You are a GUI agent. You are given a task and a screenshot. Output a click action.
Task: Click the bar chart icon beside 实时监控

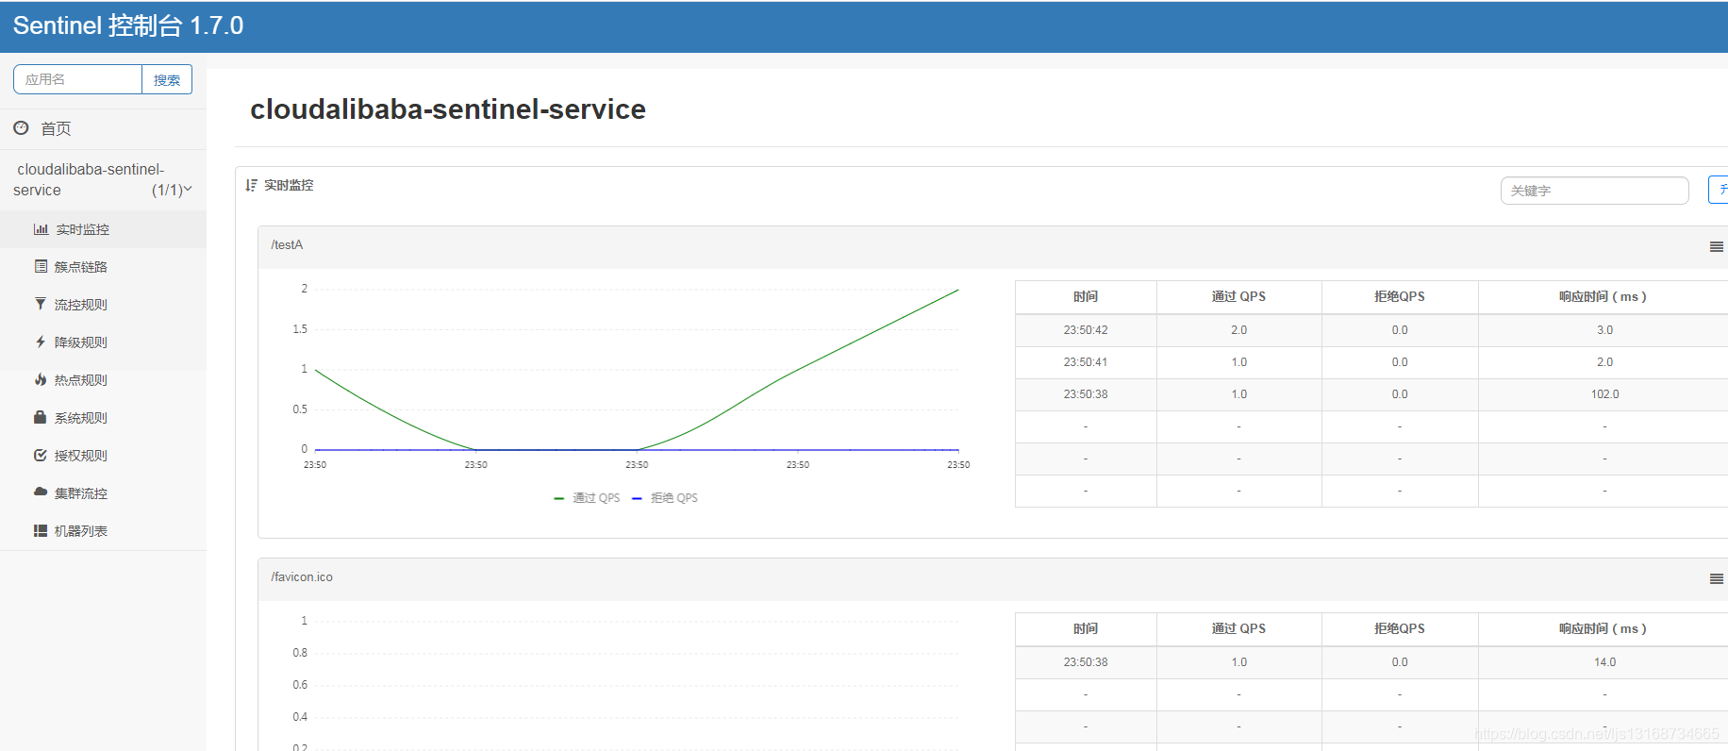[x=41, y=229]
